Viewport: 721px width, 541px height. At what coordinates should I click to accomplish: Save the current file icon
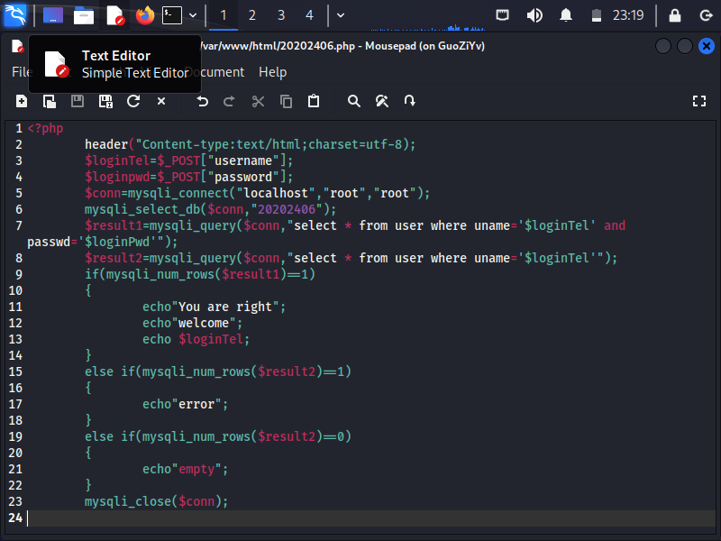[78, 101]
